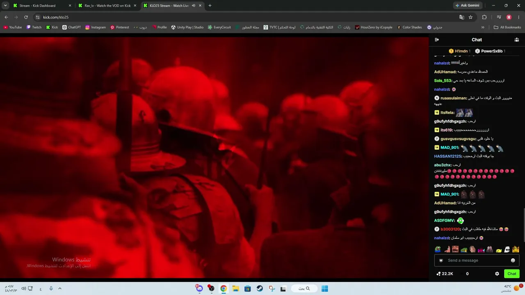Open the Kick bookmark in bookmarks bar
525x295 pixels.
click(52, 27)
